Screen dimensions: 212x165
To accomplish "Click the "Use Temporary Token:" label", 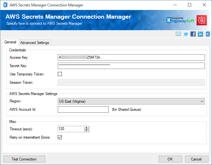I will point(27,74).
